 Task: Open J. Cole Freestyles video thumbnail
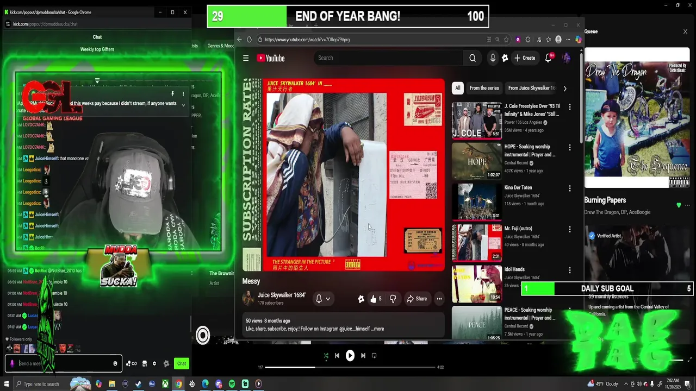point(477,121)
